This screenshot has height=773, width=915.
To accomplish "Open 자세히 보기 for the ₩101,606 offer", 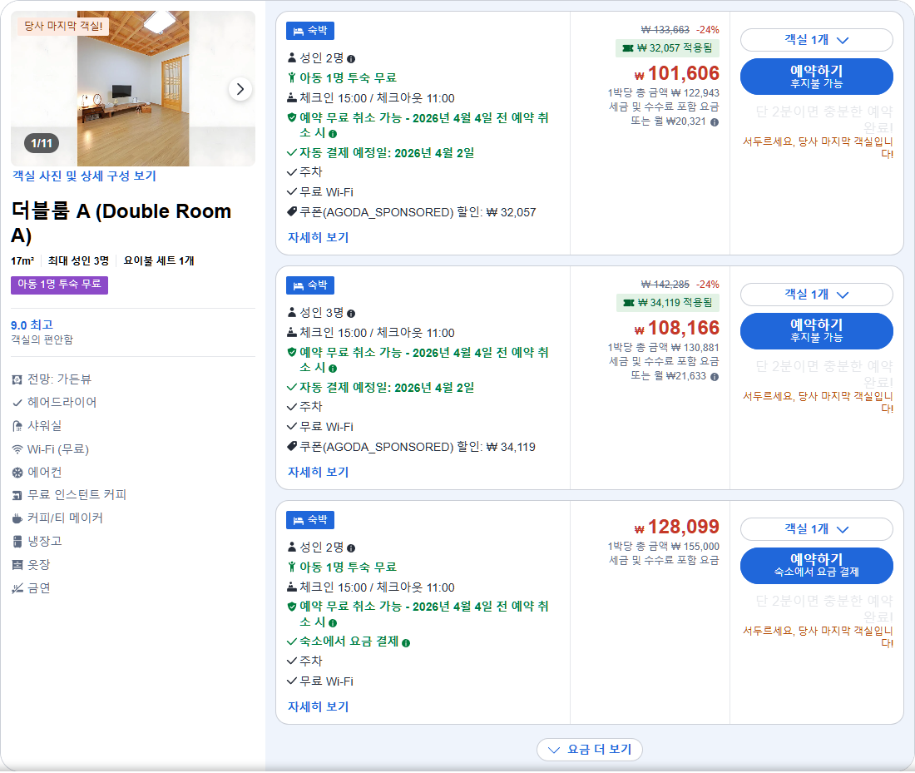I will pos(318,238).
